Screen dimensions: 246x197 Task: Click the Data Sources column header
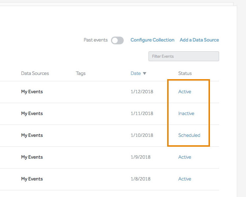pyautogui.click(x=35, y=74)
